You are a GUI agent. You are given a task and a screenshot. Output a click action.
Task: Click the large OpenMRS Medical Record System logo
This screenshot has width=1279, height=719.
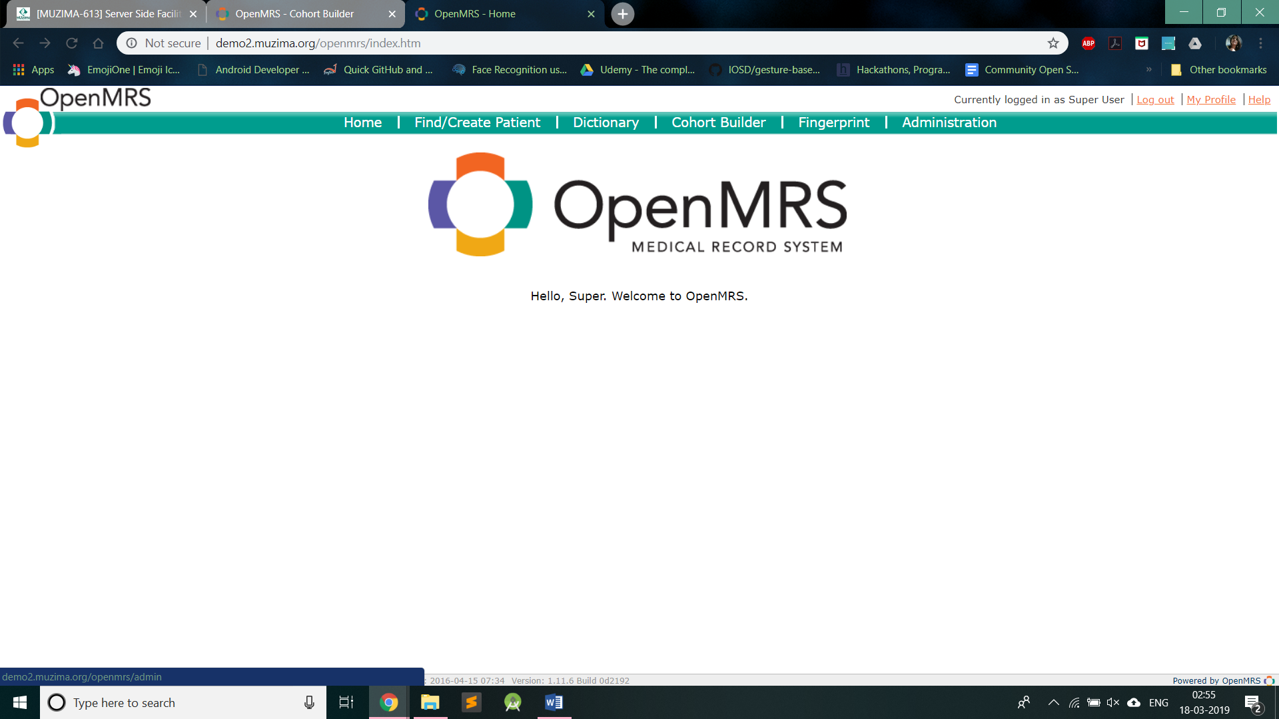point(638,204)
